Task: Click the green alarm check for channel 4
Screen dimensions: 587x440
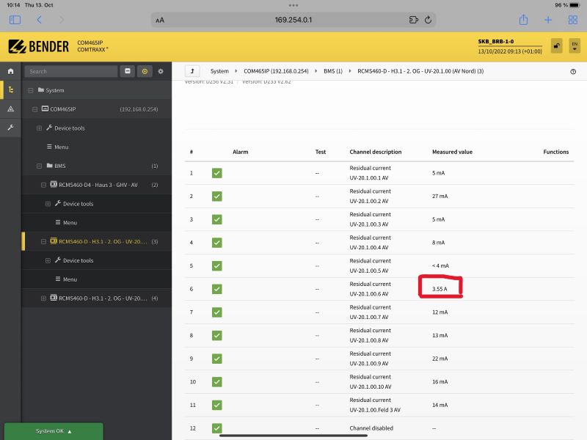Action: (x=216, y=243)
